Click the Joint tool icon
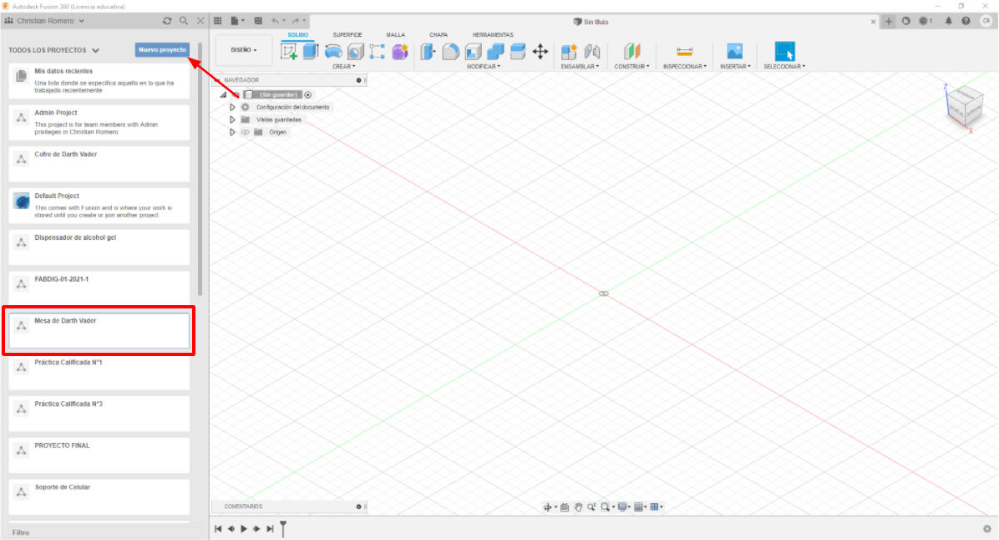999x540 pixels. coord(592,52)
